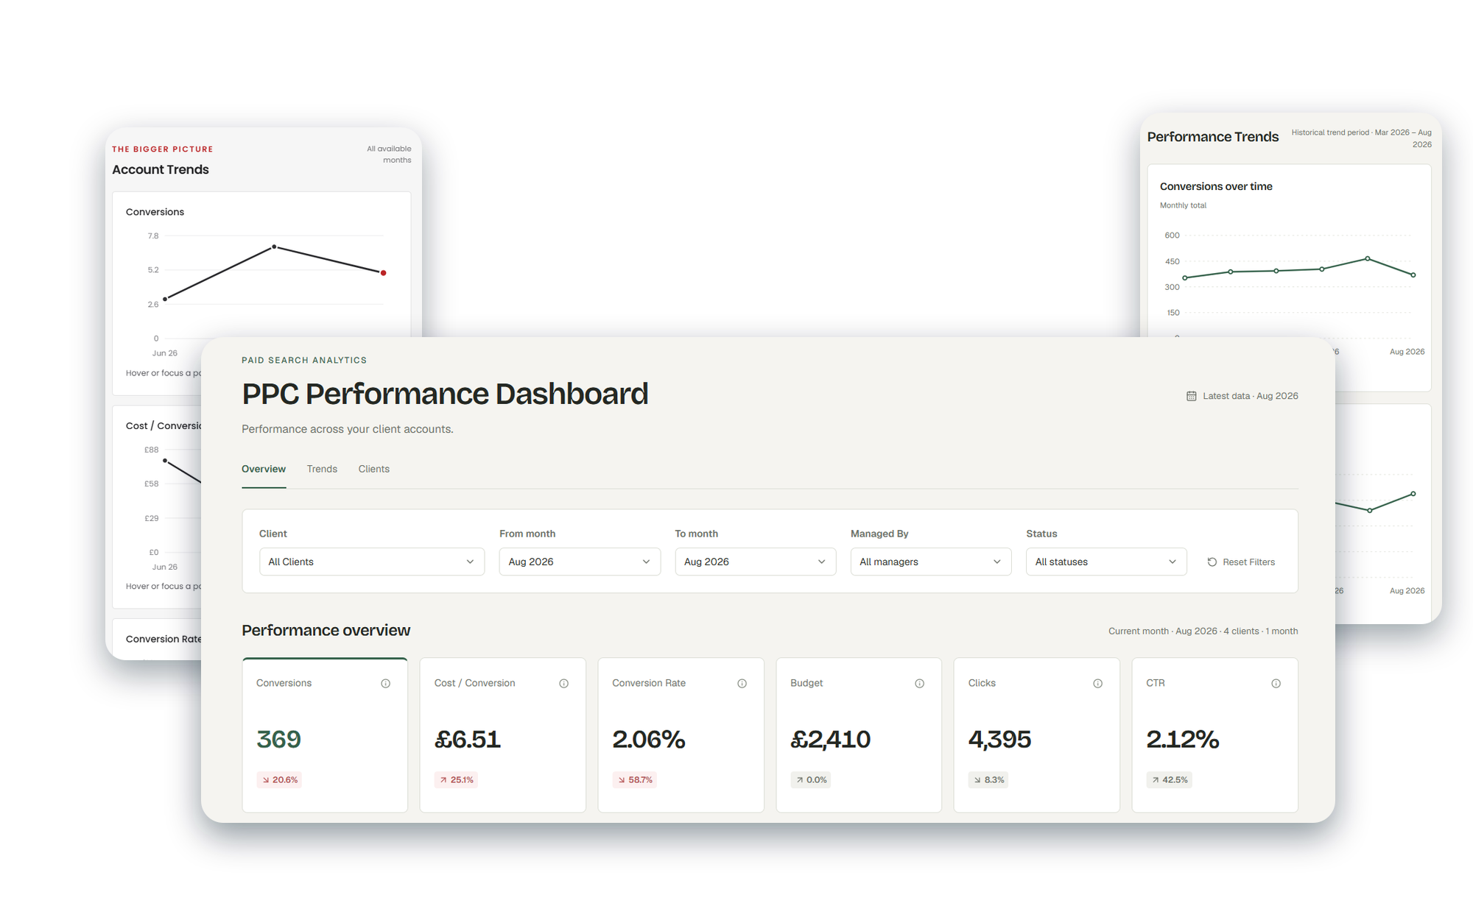
Task: Click the red endpoint on Account Trends Conversions chart
Action: (383, 273)
